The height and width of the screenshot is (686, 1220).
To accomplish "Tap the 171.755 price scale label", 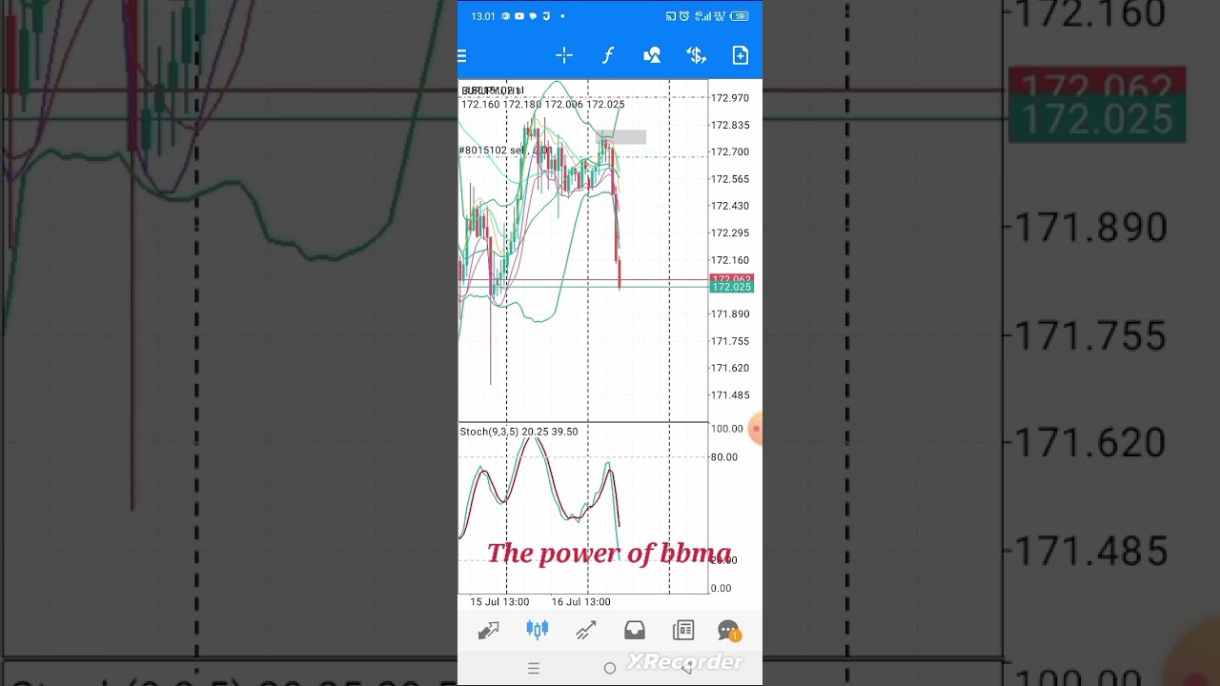I will [730, 341].
